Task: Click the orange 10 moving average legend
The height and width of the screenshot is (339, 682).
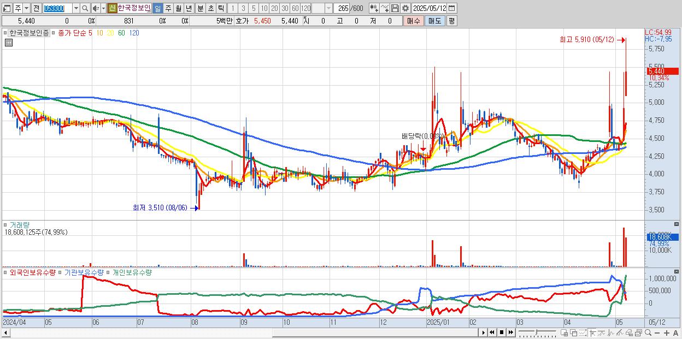Action: pyautogui.click(x=99, y=33)
